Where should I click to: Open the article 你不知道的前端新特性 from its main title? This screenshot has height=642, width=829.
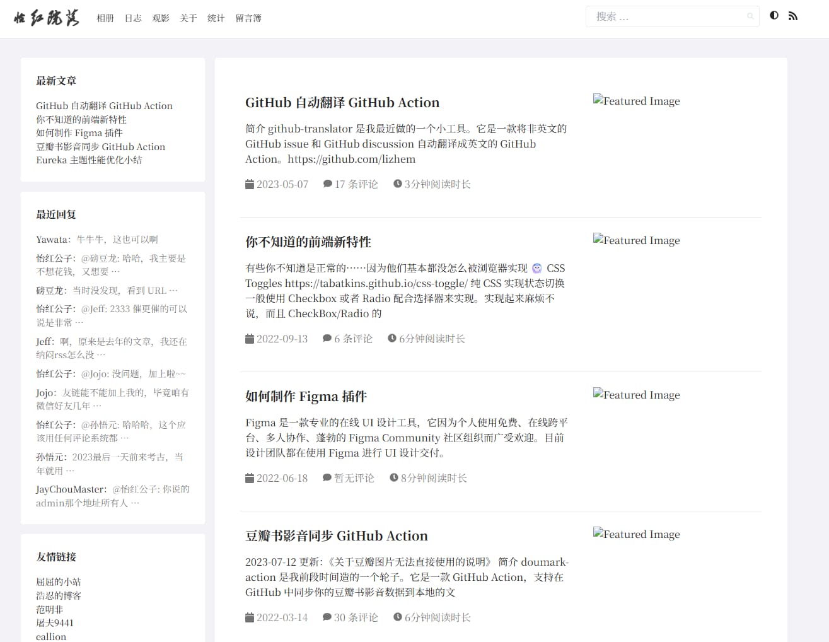pos(308,242)
